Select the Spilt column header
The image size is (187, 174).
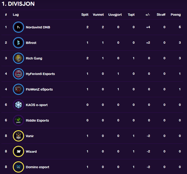85,15
